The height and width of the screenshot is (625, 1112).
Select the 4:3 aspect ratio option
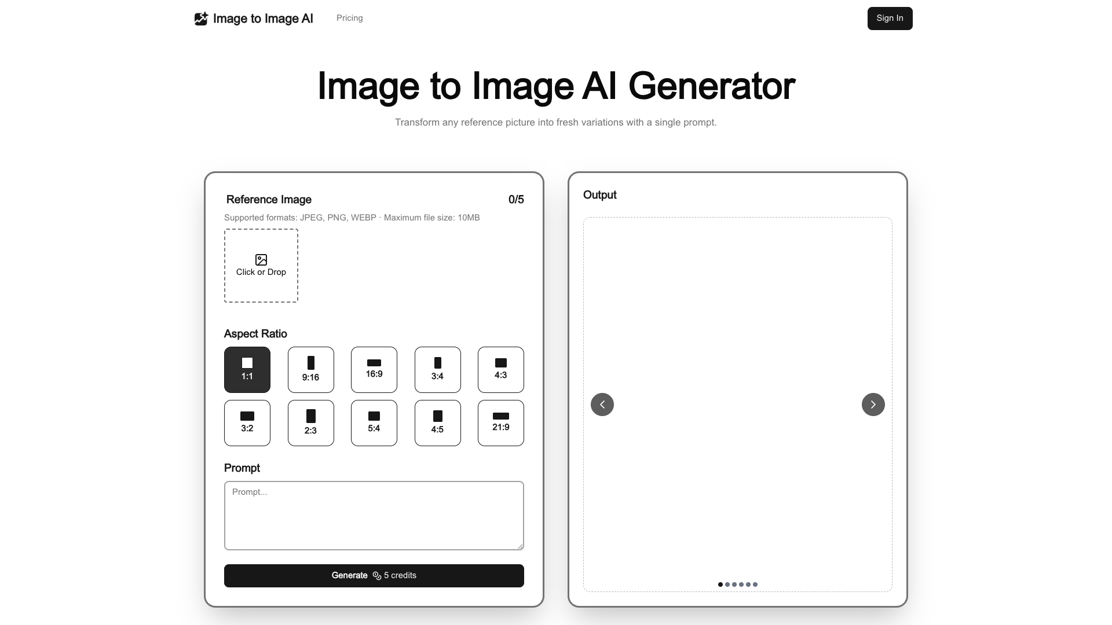click(500, 369)
